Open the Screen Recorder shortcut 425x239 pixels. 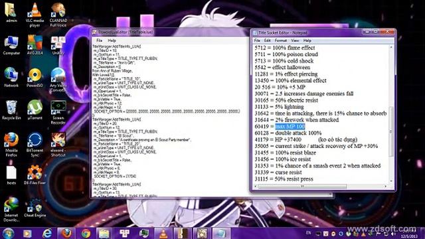tap(58, 112)
